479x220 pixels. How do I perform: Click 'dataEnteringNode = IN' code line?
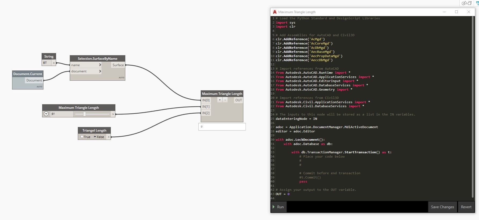pyautogui.click(x=296, y=119)
